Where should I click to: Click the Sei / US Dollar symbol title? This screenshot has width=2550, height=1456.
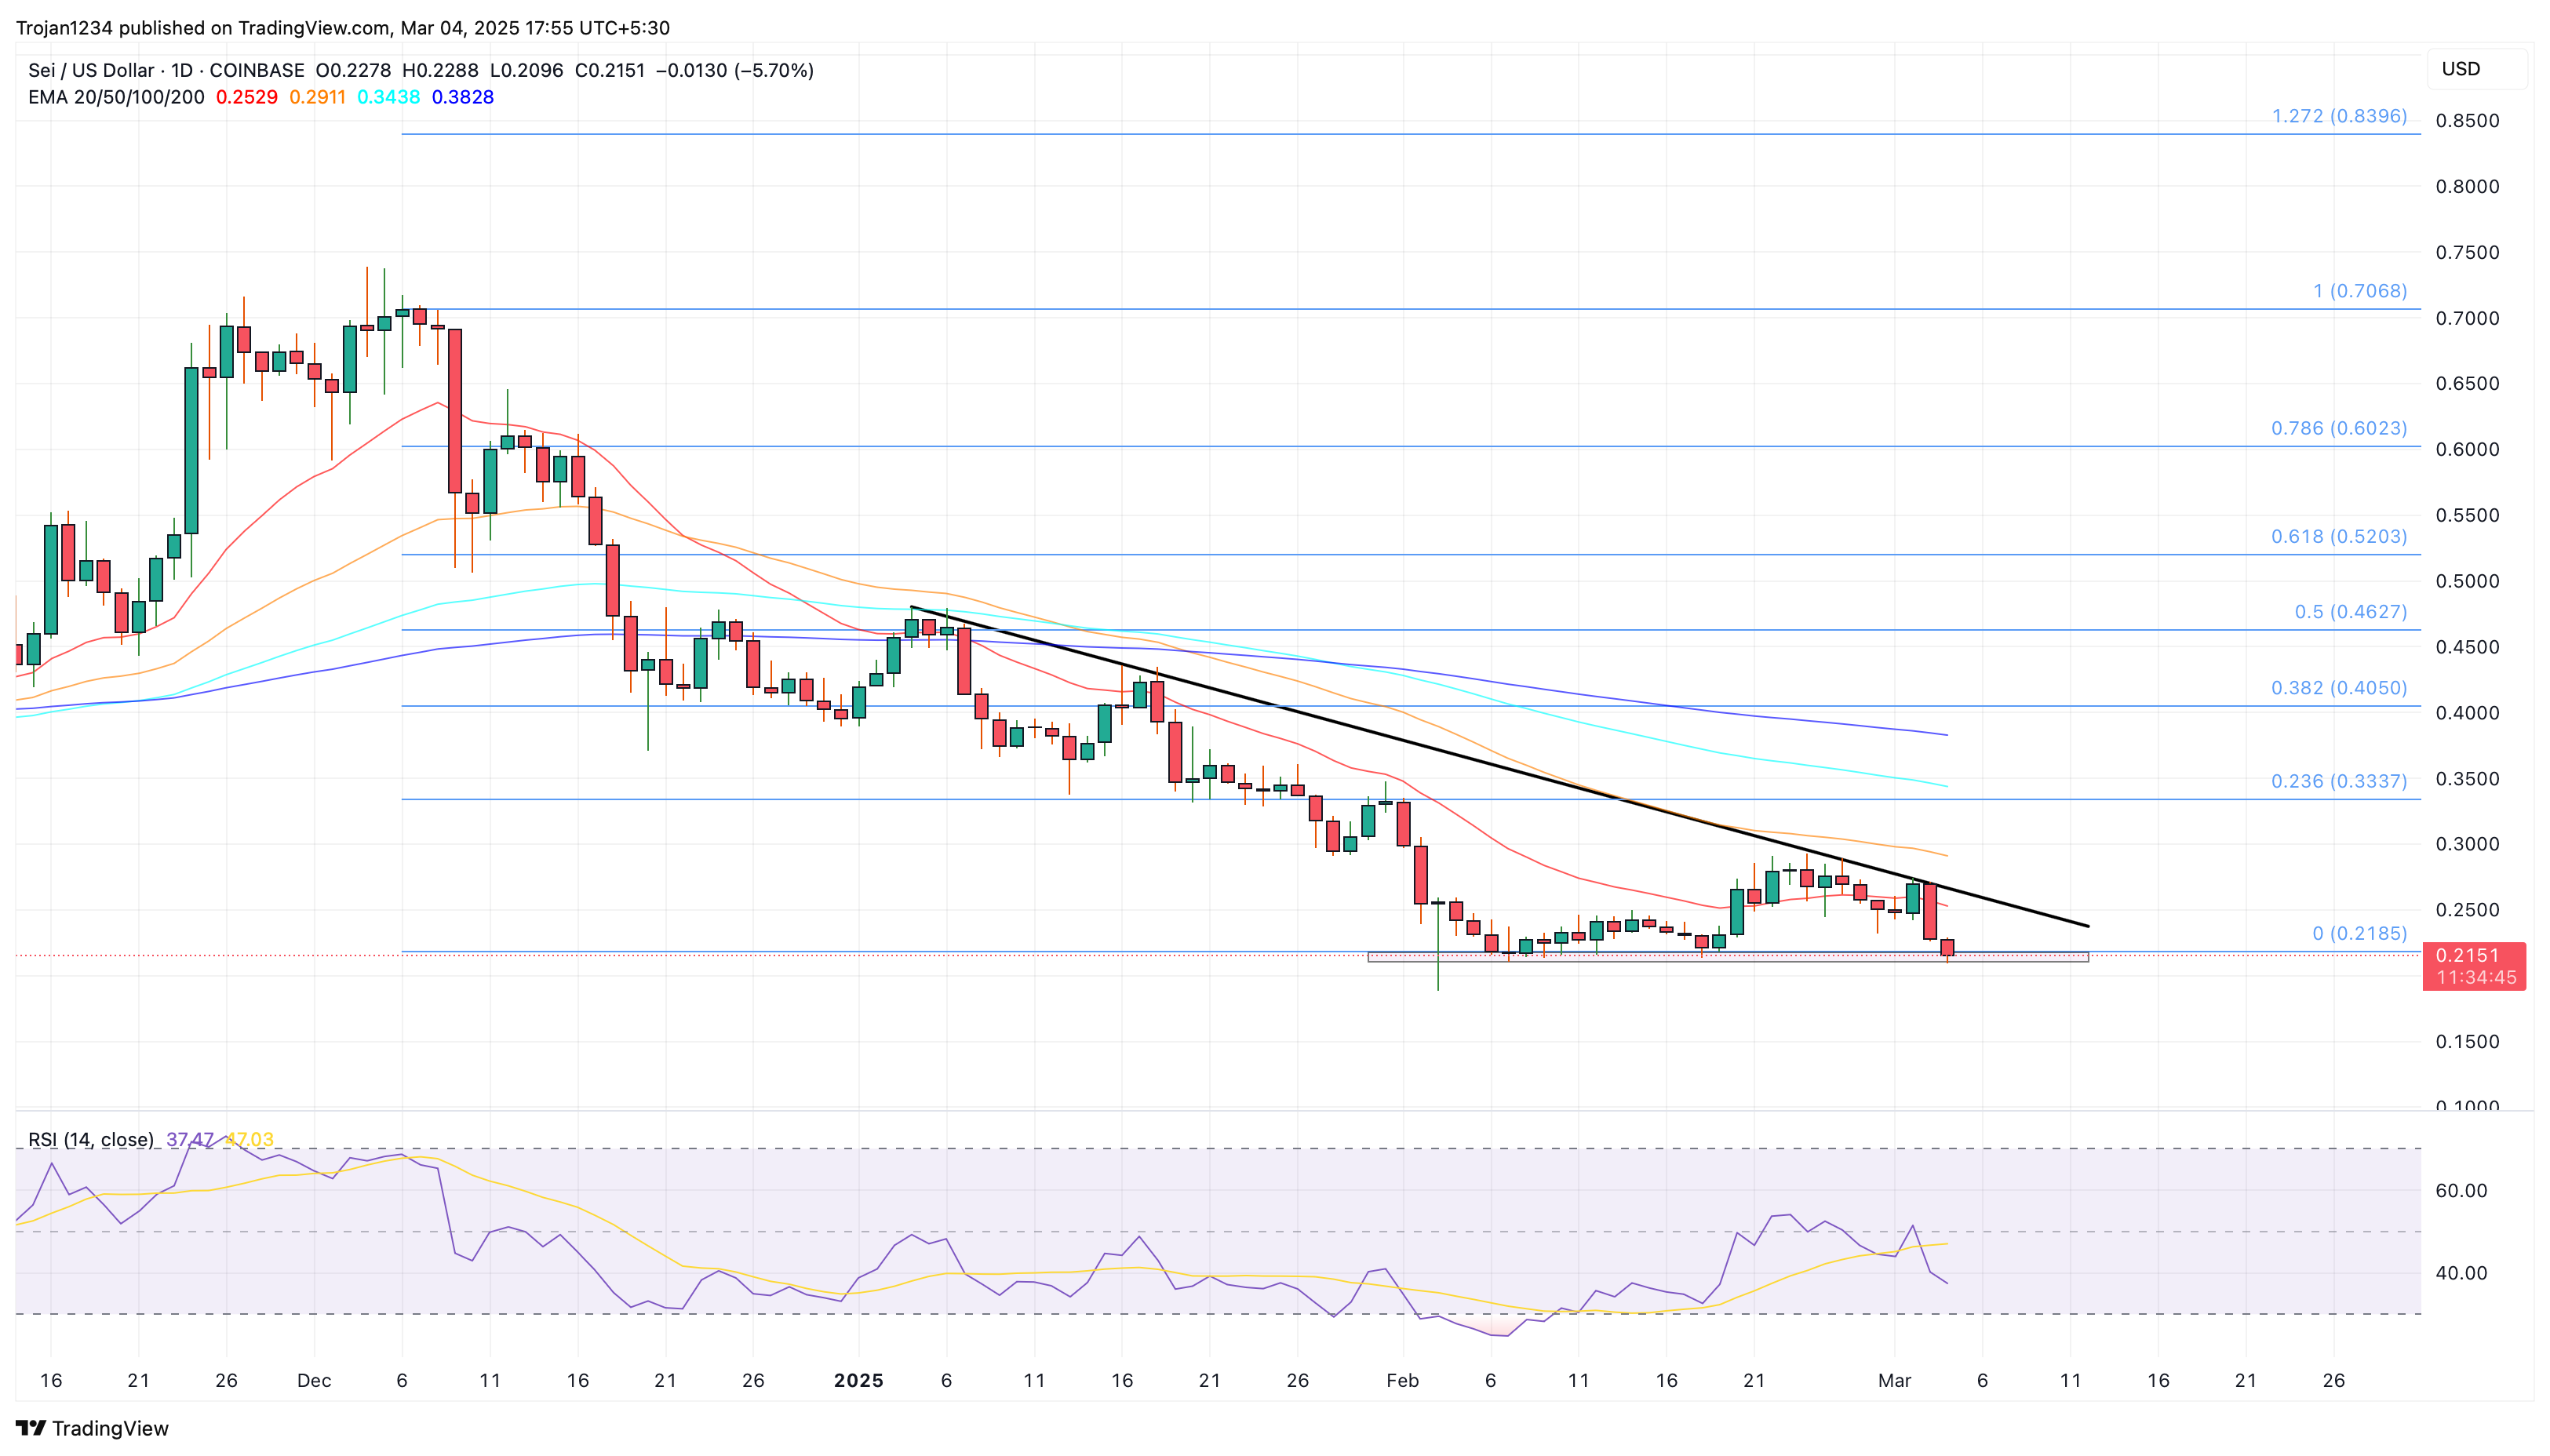[x=91, y=70]
